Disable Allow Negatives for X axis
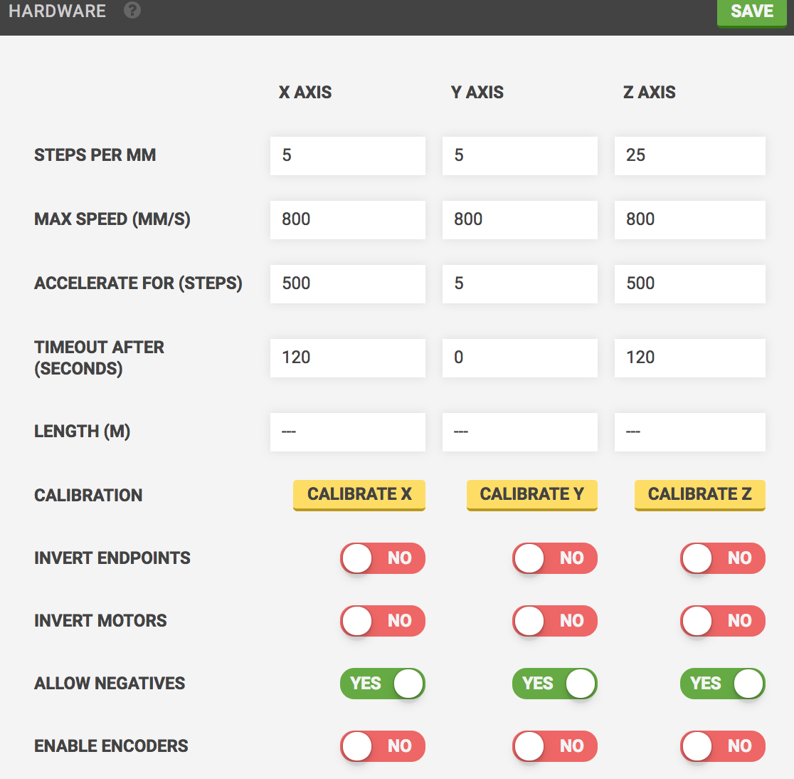 383,684
